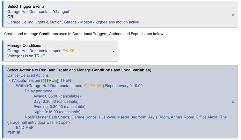241x140 pixels.
Task: Click the Garage Ceiling Lights & Motion trigger
Action: tap(73, 22)
